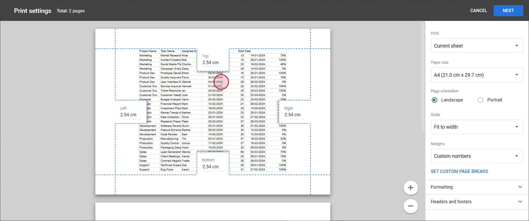This screenshot has height=221, width=529.
Task: Click 'Market Research' cell in preview
Action: pos(171,56)
